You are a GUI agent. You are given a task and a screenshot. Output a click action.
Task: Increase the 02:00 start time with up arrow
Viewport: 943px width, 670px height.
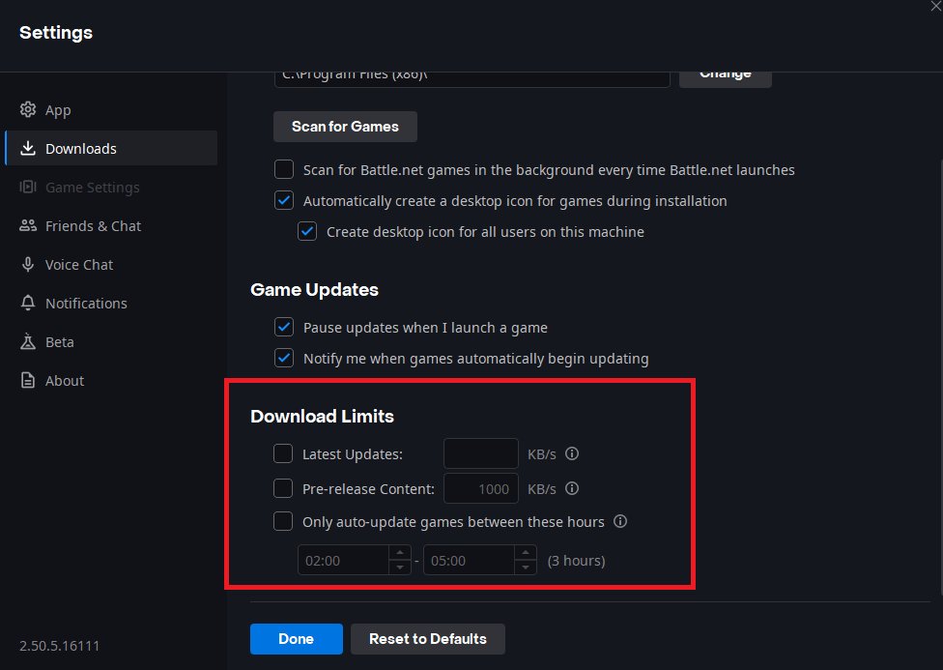click(x=400, y=553)
